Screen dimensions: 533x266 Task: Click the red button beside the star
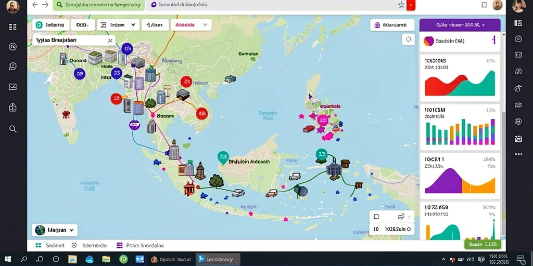pos(411,5)
